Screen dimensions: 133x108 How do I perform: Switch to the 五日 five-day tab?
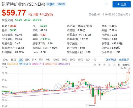[13, 60]
